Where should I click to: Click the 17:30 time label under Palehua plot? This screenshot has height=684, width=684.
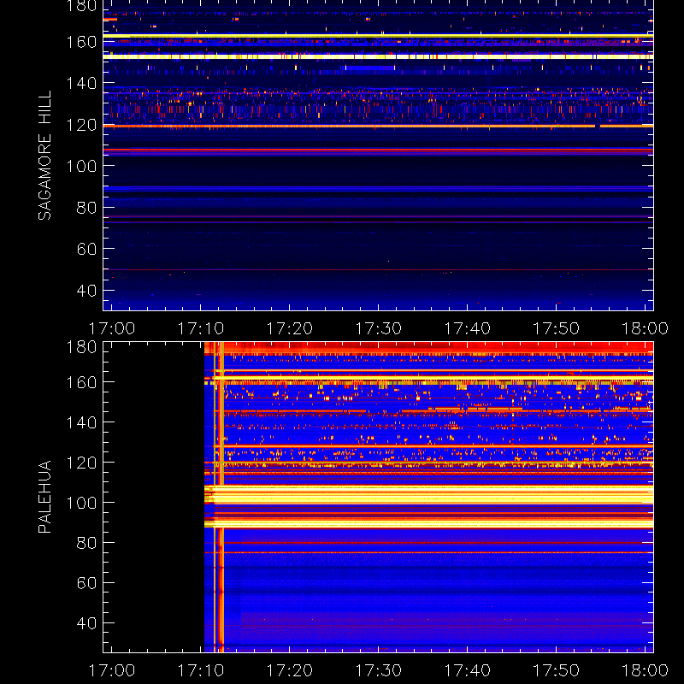coord(378,670)
